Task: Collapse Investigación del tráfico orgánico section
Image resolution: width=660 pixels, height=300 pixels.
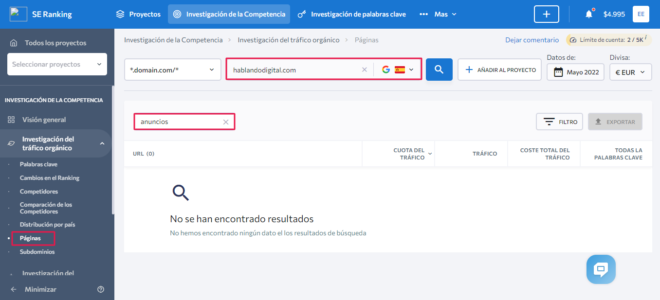Action: point(102,143)
